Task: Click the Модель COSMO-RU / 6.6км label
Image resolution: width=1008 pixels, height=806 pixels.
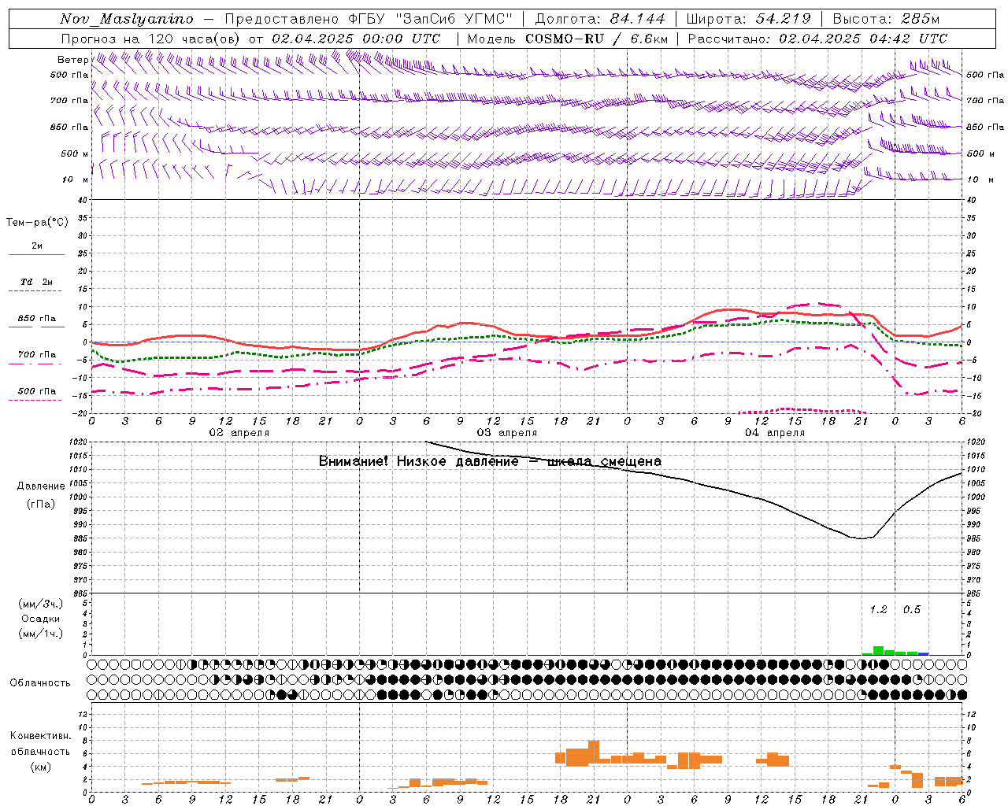Action: click(568, 39)
